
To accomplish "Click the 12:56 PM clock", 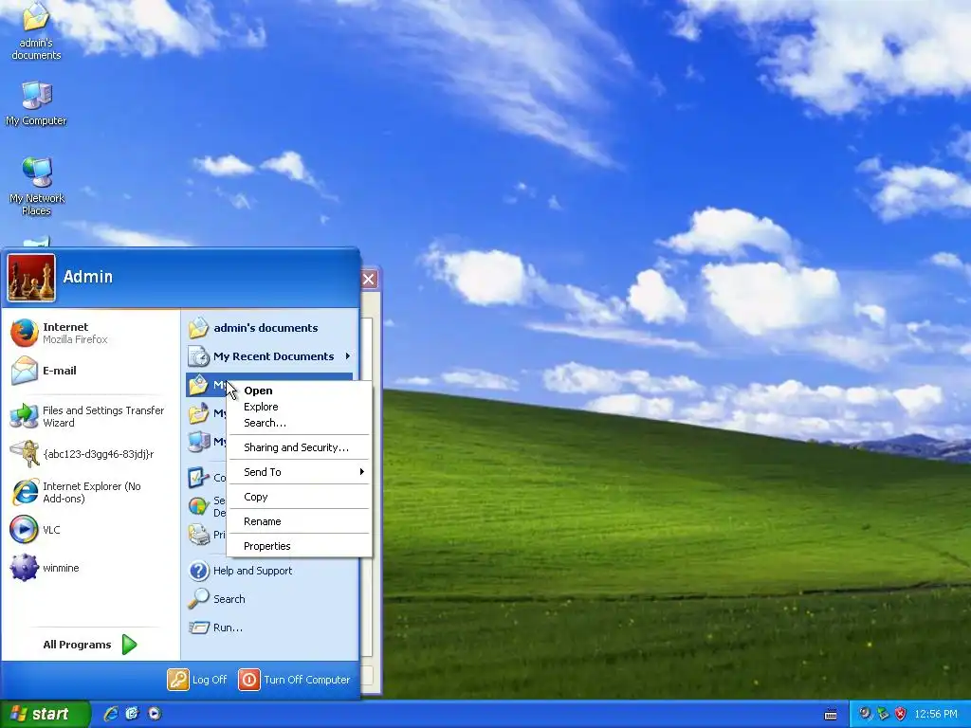I will (936, 714).
